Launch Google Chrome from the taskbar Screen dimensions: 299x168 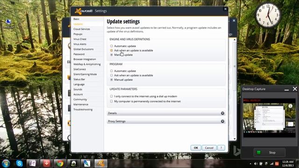(60, 163)
